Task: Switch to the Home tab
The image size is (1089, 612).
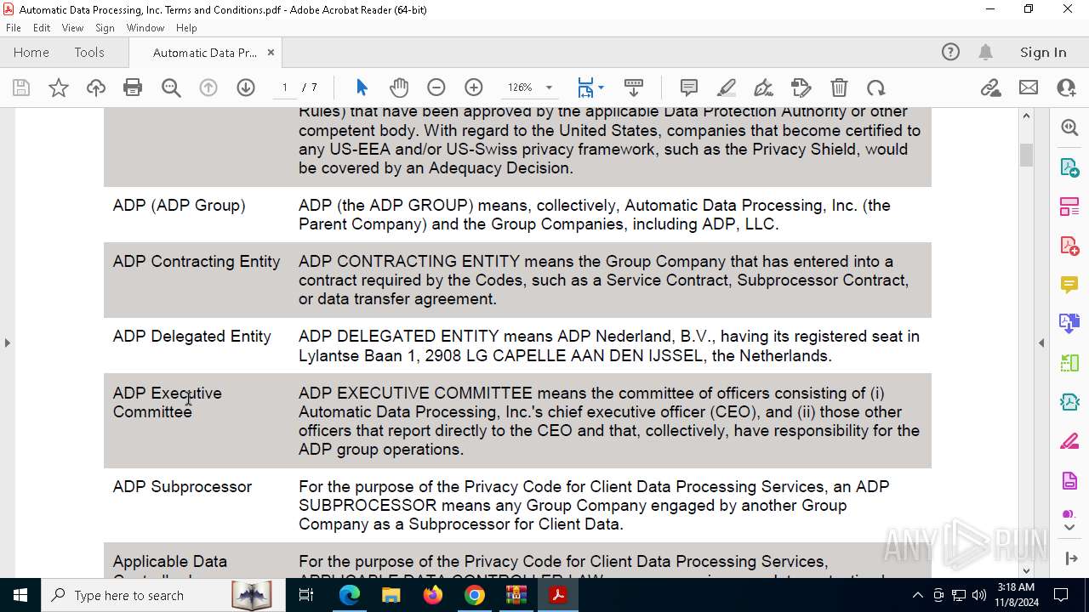Action: pos(31,52)
